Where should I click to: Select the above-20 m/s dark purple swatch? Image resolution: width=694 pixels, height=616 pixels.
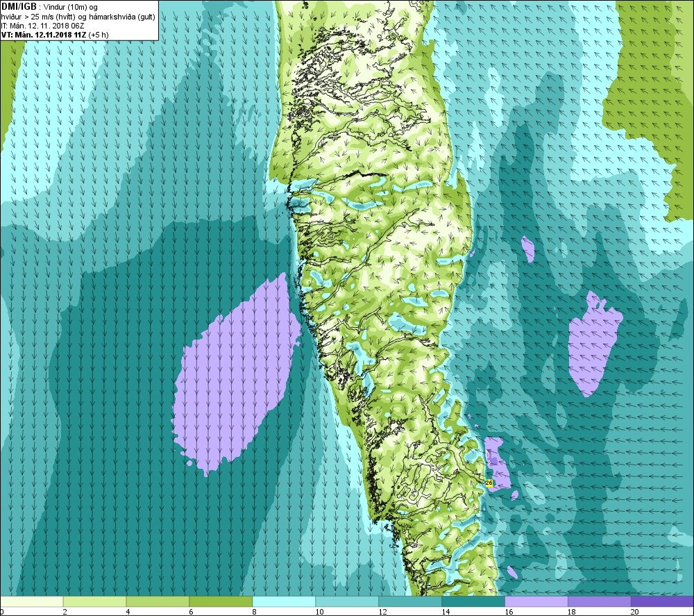[x=662, y=601]
